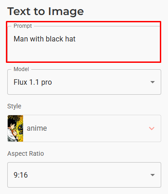Click the '9:16' ratio value text
168x194 pixels.
point(21,175)
